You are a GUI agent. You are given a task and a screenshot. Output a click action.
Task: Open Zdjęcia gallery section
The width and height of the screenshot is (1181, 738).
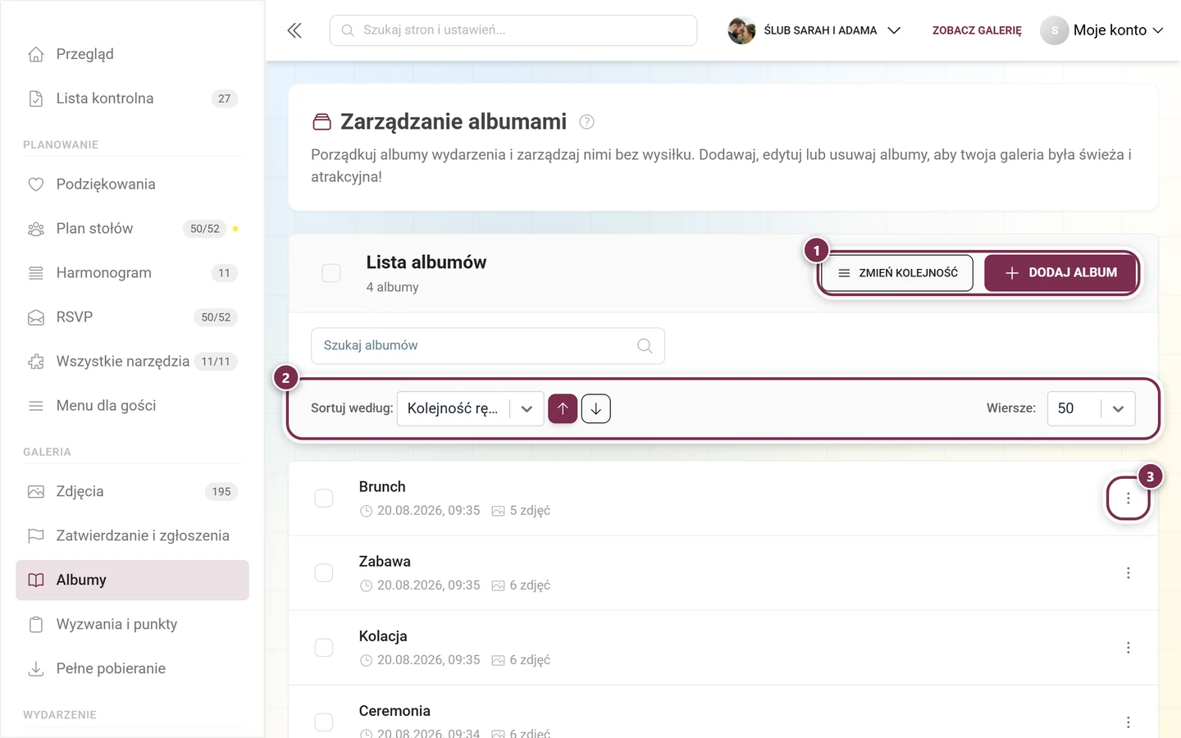point(132,491)
